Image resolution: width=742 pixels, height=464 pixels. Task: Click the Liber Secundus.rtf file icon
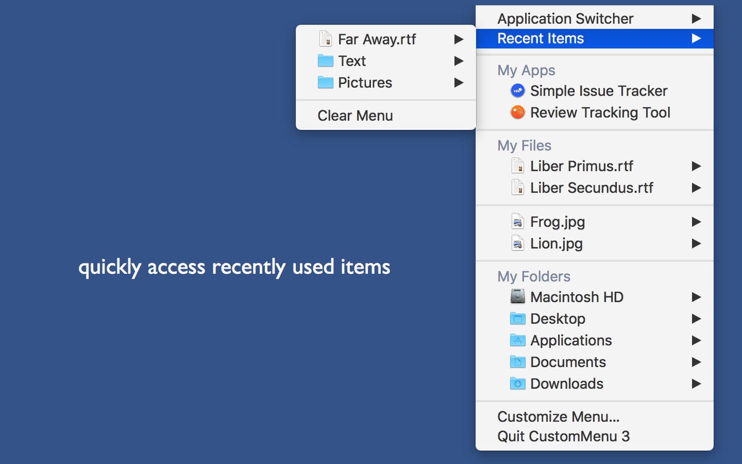pyautogui.click(x=518, y=187)
